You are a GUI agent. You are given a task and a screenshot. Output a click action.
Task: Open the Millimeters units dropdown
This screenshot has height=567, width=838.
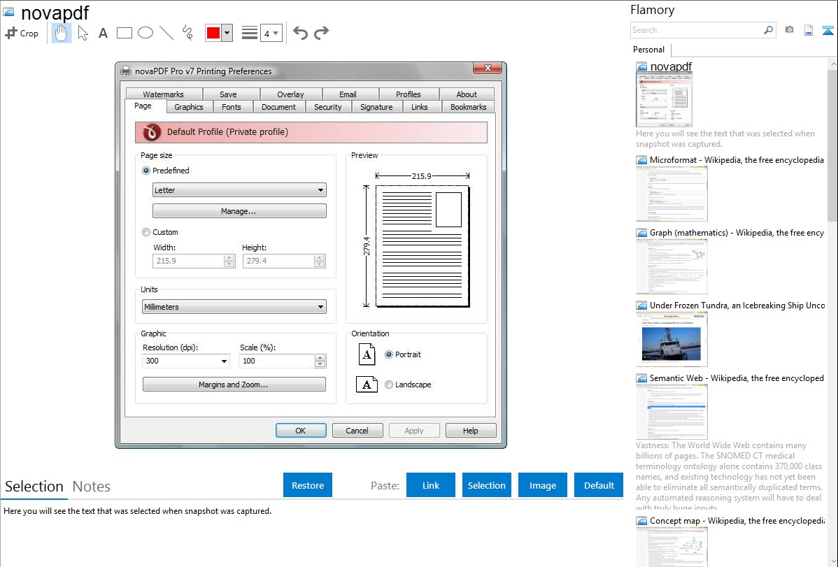pyautogui.click(x=234, y=307)
